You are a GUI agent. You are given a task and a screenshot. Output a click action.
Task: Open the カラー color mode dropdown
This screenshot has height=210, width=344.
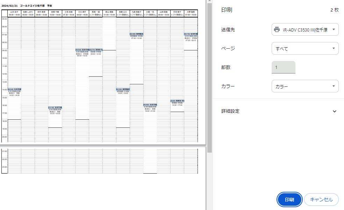[x=305, y=86]
